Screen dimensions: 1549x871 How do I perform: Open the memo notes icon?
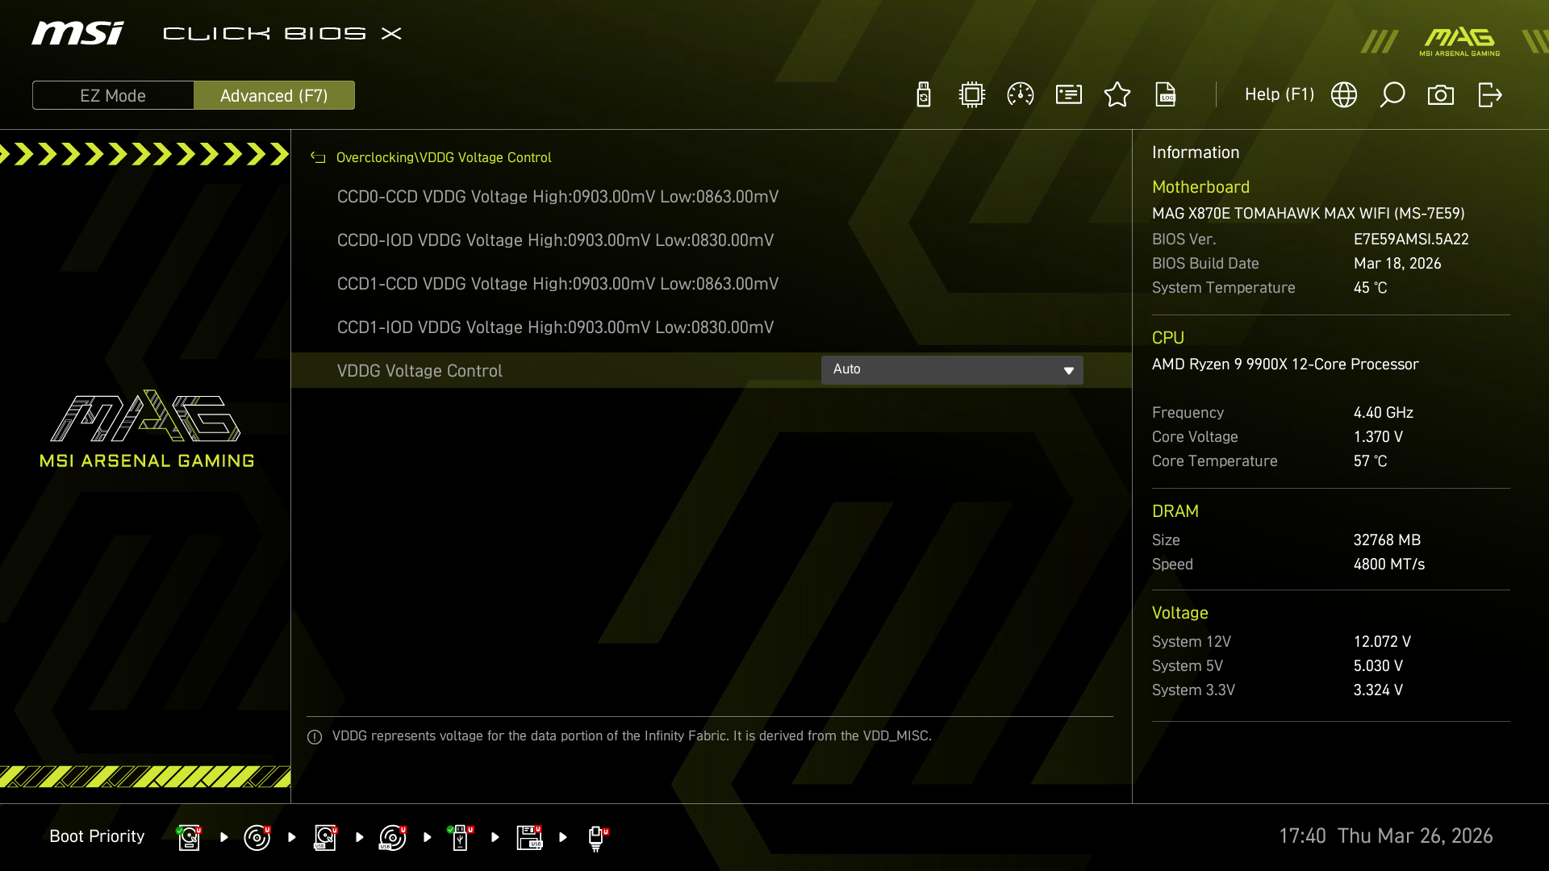click(x=1068, y=94)
